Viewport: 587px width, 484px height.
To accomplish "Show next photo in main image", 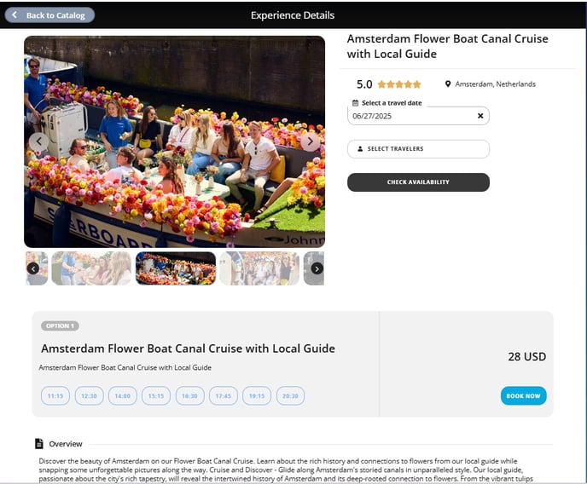I will click(310, 141).
